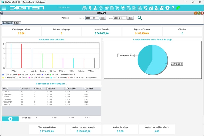Click the green connection status icon

tap(178, 8)
